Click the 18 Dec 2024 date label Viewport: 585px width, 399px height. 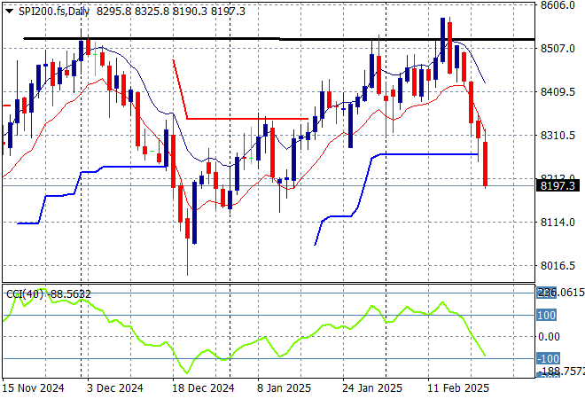[203, 388]
